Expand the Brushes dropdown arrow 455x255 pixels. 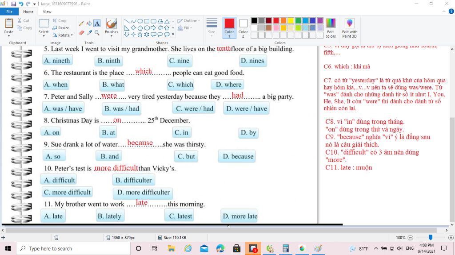pos(112,36)
